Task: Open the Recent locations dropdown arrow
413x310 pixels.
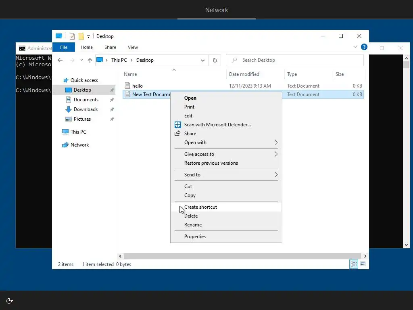Action: tap(81, 60)
